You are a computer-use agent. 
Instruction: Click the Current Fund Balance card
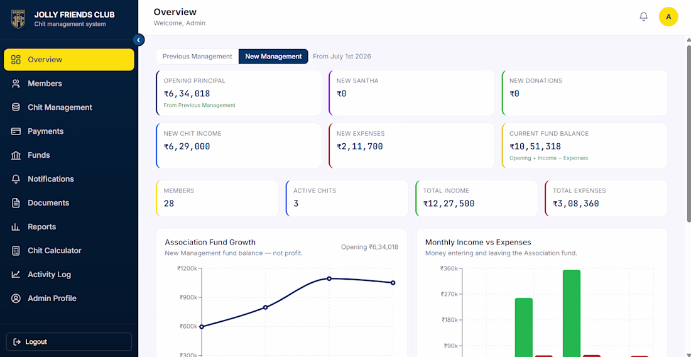(585, 146)
